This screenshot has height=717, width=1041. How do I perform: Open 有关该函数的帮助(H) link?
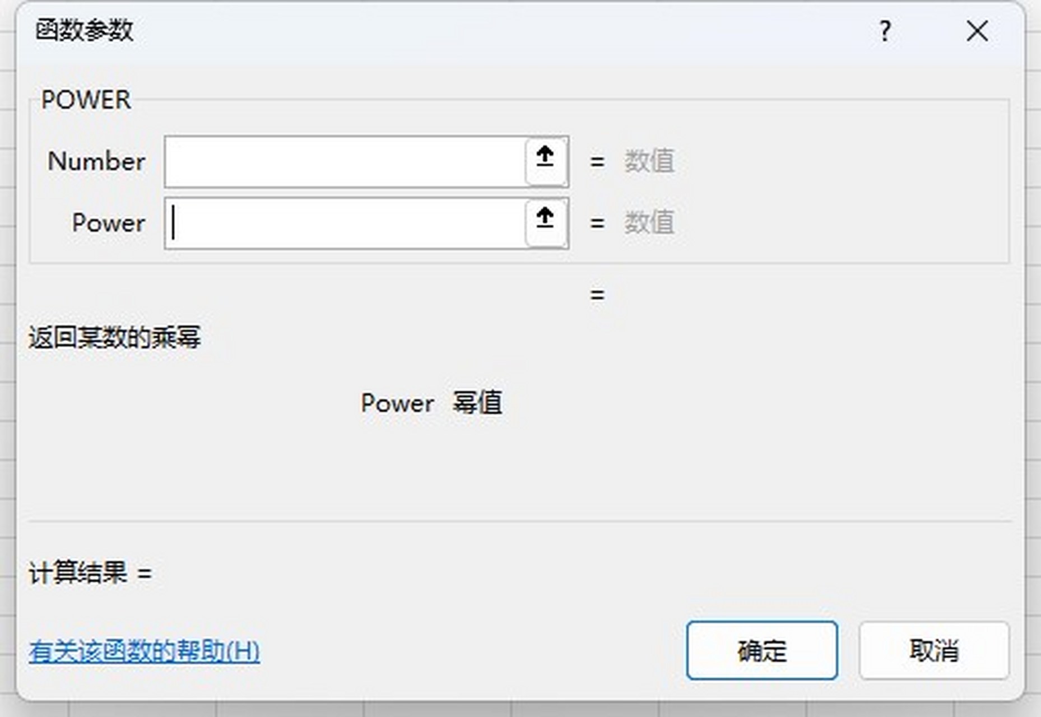click(144, 651)
